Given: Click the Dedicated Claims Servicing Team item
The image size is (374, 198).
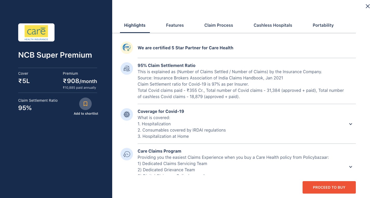Looking at the screenshot, I should coord(172,163).
